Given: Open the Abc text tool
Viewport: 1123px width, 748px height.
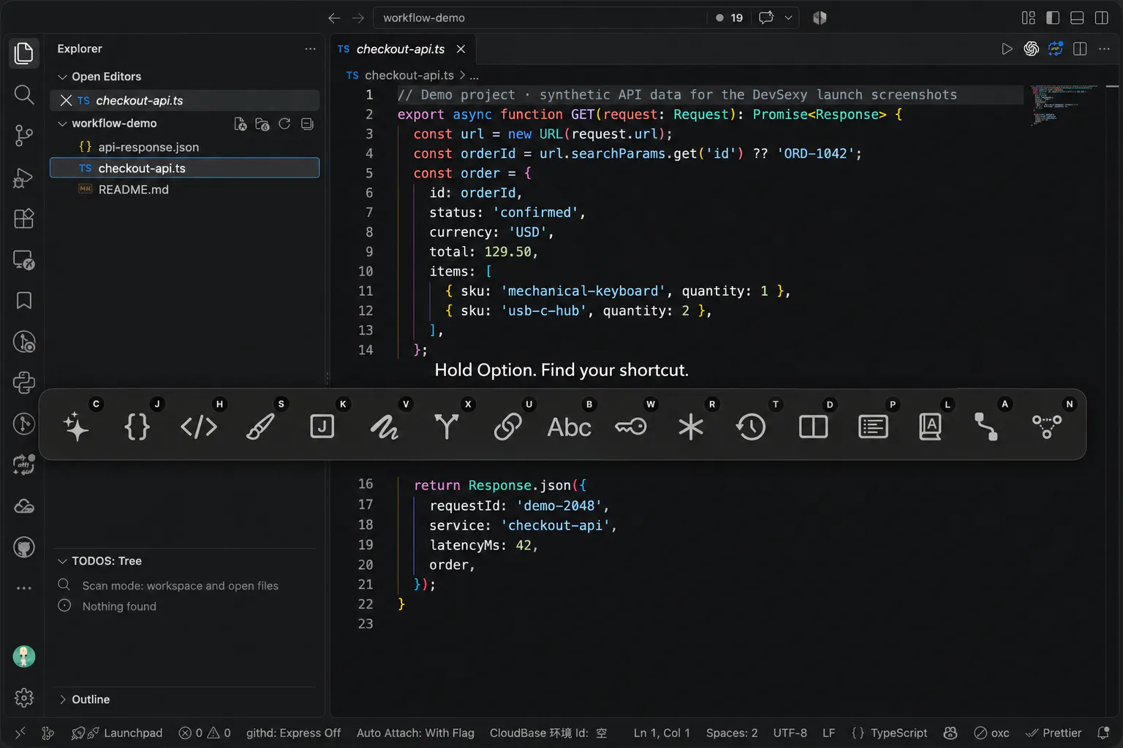Looking at the screenshot, I should click(569, 427).
